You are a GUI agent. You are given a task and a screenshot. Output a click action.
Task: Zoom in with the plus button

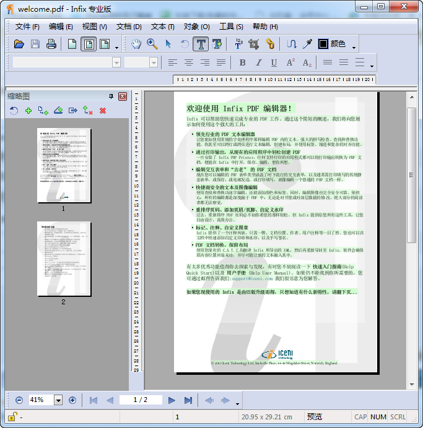pyautogui.click(x=72, y=400)
